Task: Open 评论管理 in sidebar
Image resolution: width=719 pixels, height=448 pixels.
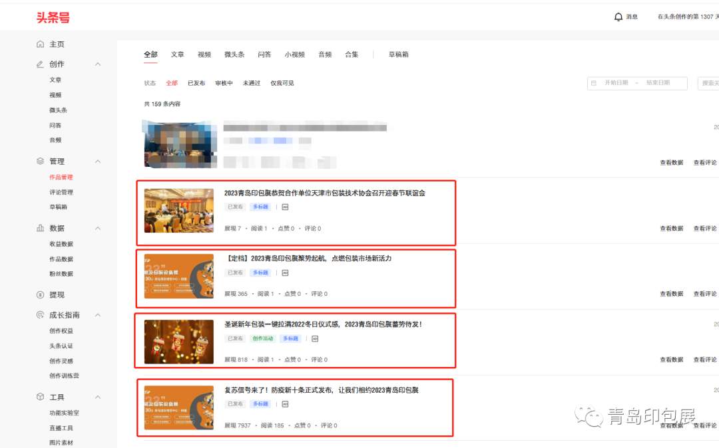Action: [61, 192]
